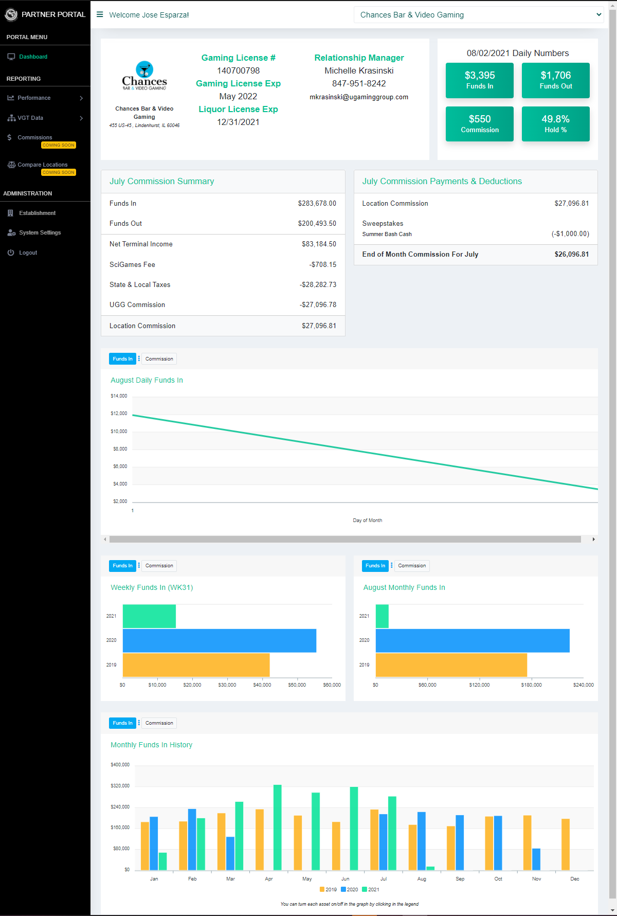Viewport: 617px width, 916px height.
Task: Click the Partner Portal logo icon
Action: [11, 15]
